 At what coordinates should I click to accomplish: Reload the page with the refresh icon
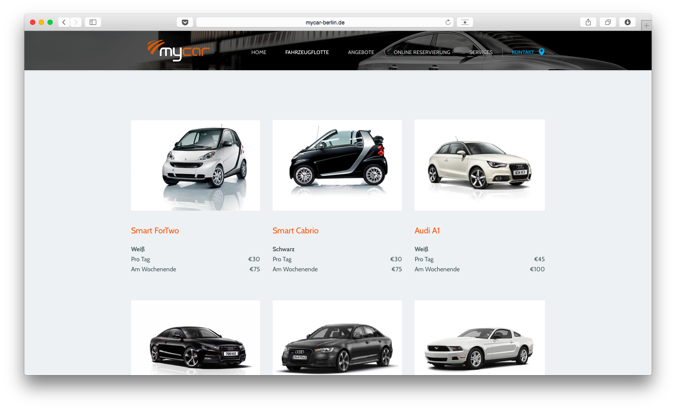click(448, 22)
